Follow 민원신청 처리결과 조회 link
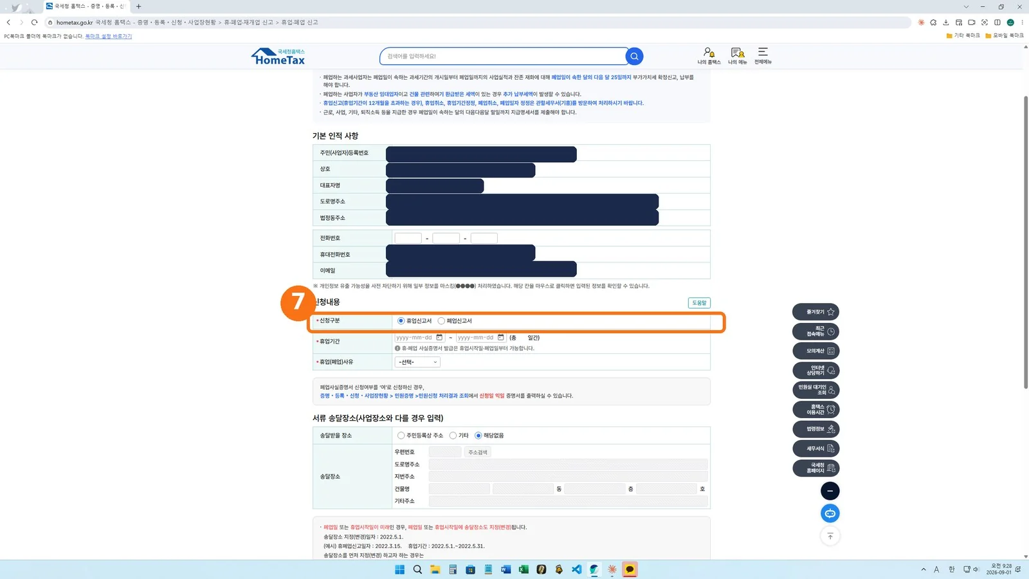1029x579 pixels. coord(444,396)
